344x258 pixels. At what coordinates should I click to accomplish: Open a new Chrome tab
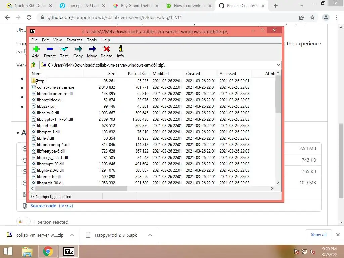276,6
